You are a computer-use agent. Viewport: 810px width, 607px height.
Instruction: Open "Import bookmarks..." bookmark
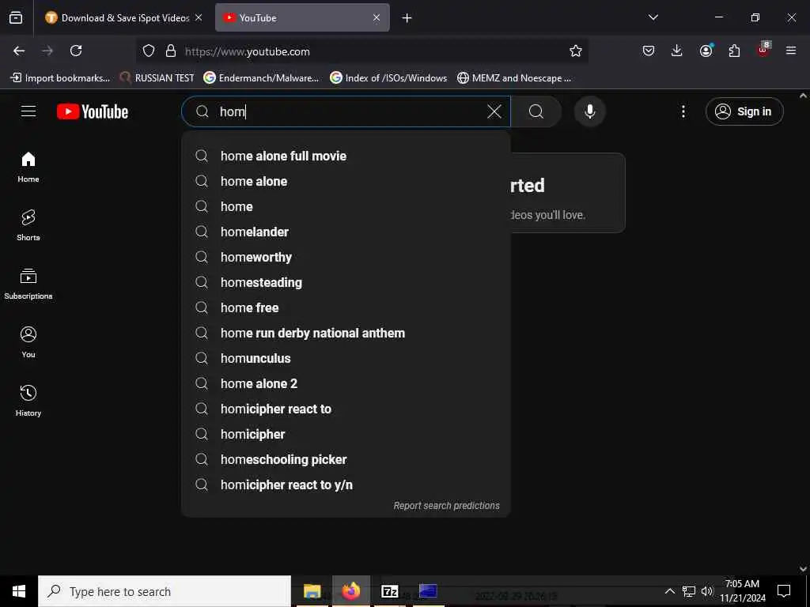(x=60, y=78)
